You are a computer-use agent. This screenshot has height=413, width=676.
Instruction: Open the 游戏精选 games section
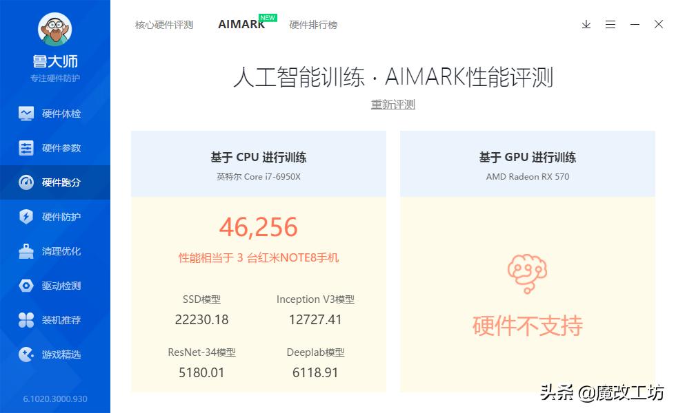tap(55, 354)
